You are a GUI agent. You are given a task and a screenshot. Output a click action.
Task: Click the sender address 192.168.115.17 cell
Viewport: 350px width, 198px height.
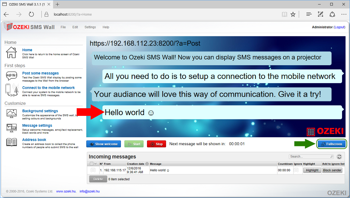(x=115, y=170)
